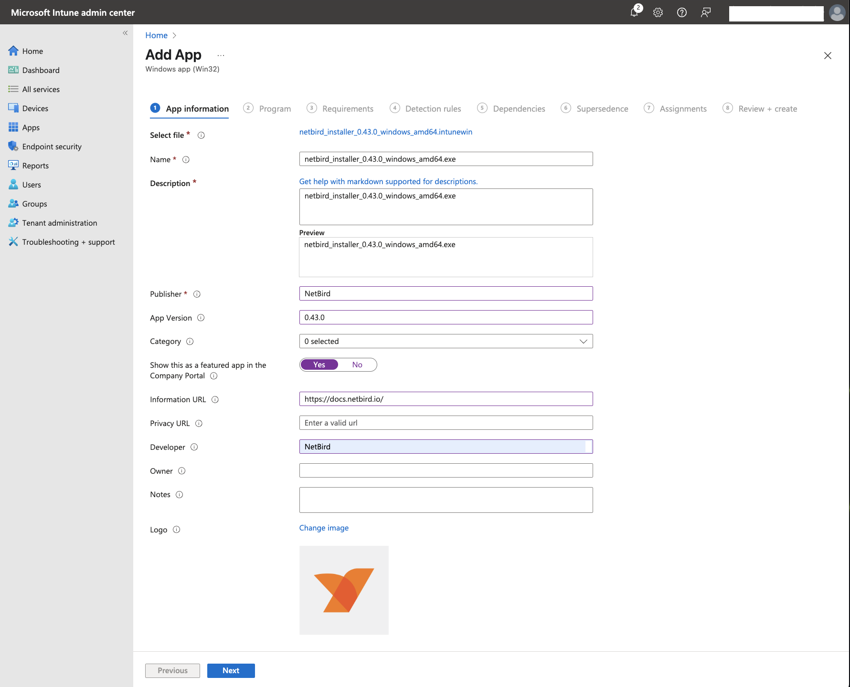Click the NetBird logo thumbnail
This screenshot has width=850, height=687.
click(x=344, y=590)
